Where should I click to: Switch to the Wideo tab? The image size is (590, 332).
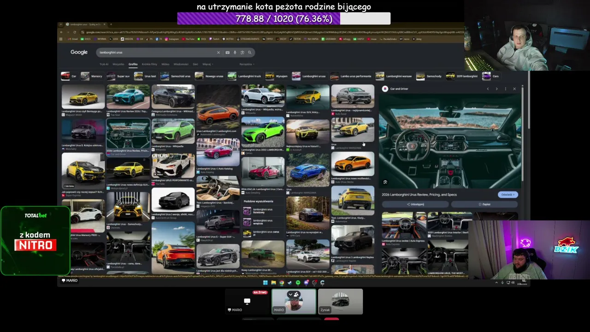[x=165, y=64]
